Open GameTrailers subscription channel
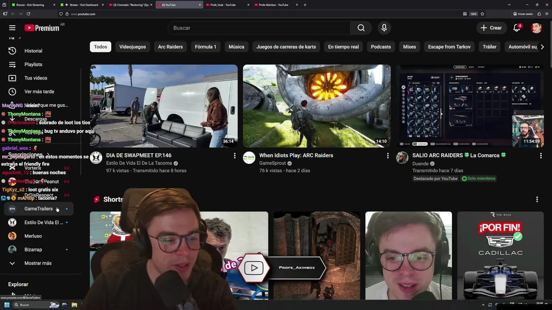This screenshot has height=310, width=552. pyautogui.click(x=38, y=209)
